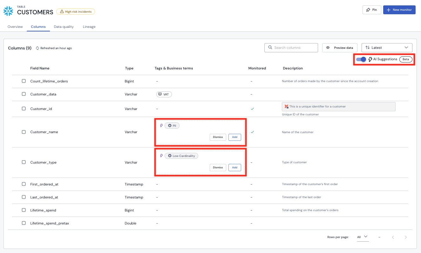Check the Customer_name row checkbox
The image size is (421, 253).
point(24,132)
